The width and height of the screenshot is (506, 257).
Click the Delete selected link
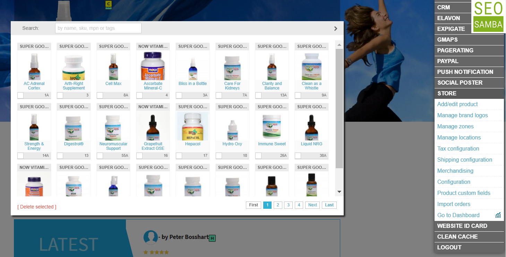point(37,207)
